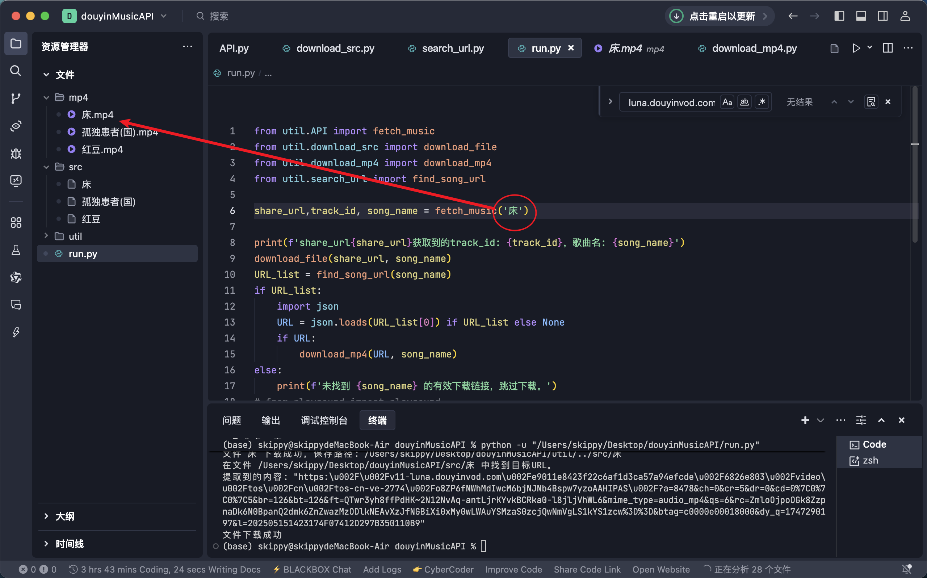Open the Source Control view in the activity bar
The height and width of the screenshot is (578, 927).
(x=16, y=98)
